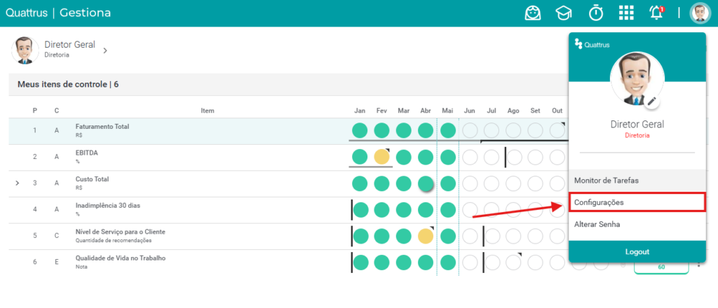This screenshot has width=718, height=308.
Task: Click the green Jan circle for Inadimplência 30 dias
Action: point(360,210)
